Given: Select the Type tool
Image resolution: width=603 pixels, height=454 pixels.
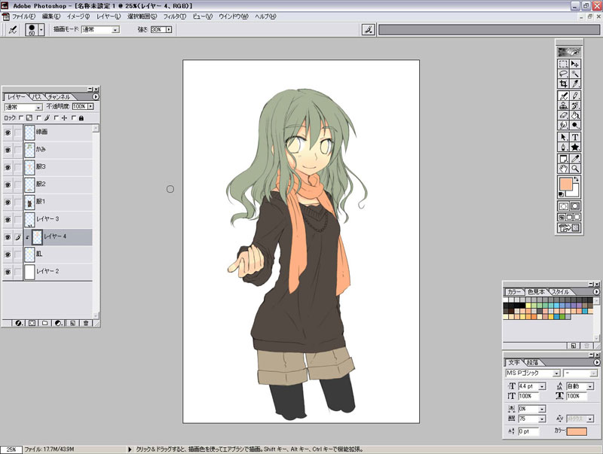Looking at the screenshot, I should [575, 137].
